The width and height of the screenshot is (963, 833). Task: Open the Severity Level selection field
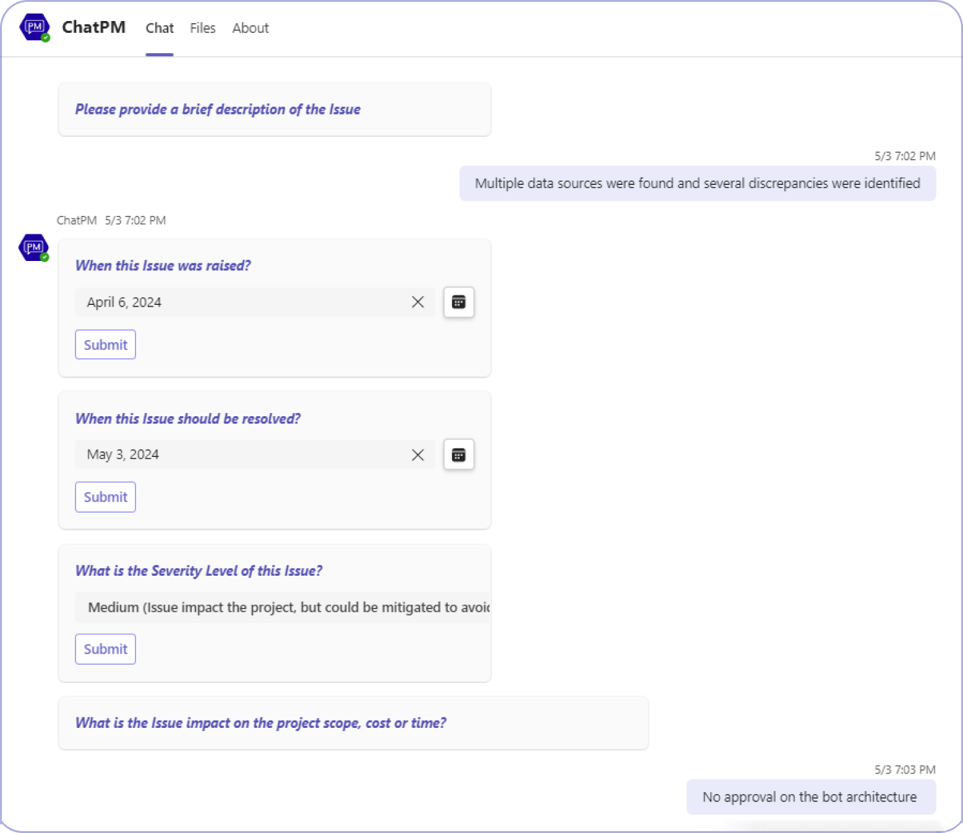(281, 607)
